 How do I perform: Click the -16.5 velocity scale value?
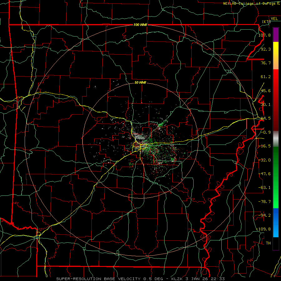click(264, 146)
